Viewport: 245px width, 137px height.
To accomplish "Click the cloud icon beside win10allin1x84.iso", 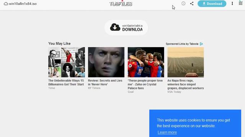I will pyautogui.click(x=6, y=4).
